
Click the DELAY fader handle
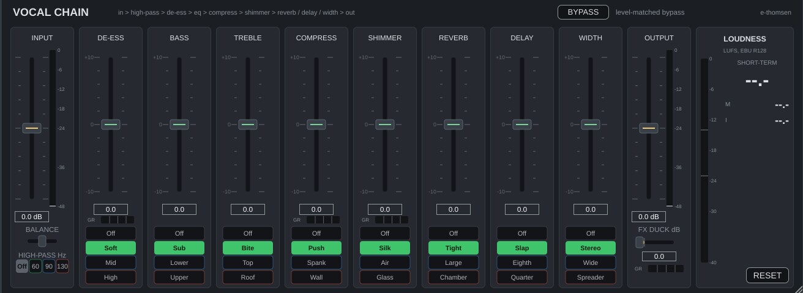coord(522,125)
